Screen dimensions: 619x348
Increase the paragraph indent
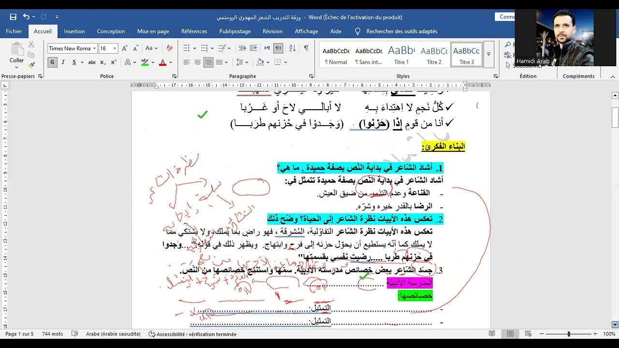253,48
